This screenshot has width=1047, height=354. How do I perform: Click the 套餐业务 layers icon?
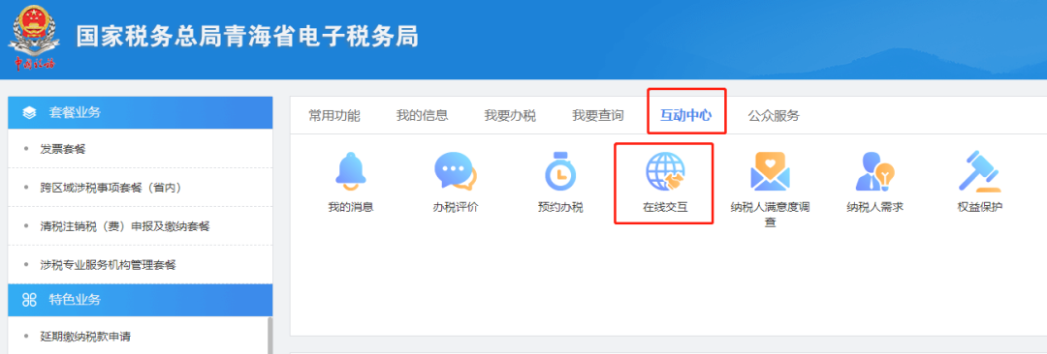point(29,112)
